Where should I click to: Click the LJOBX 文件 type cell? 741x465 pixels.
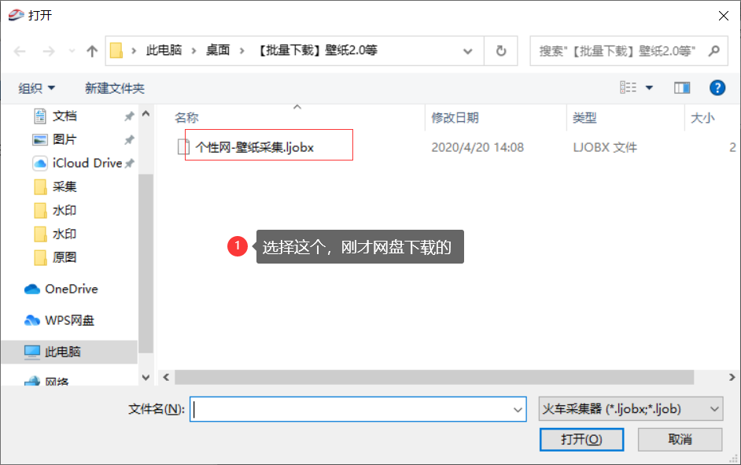tap(604, 147)
